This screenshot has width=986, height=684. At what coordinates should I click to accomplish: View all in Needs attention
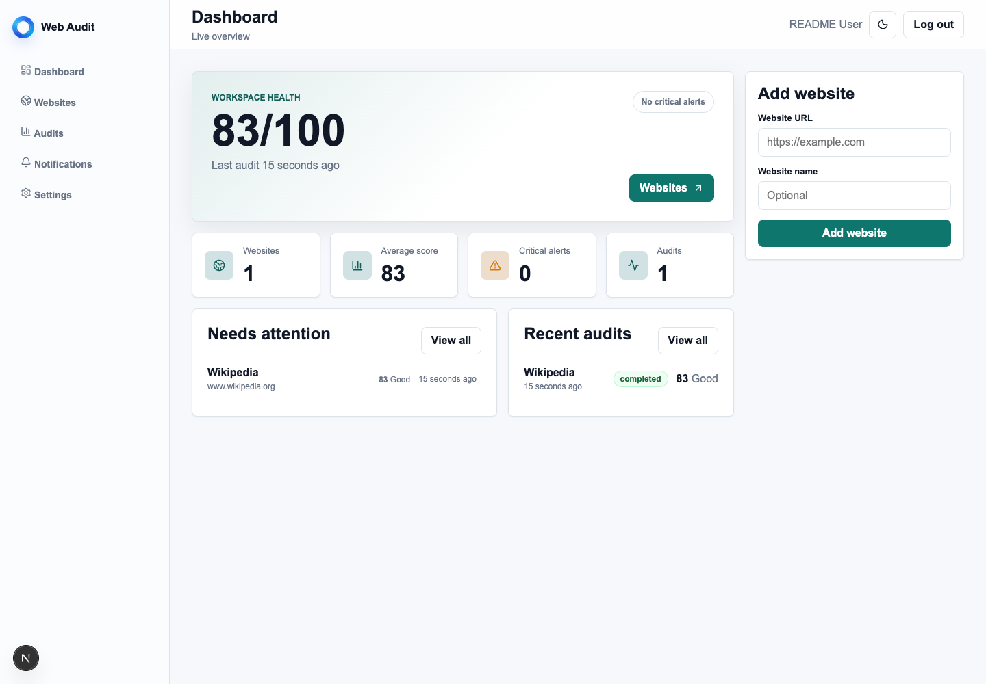(451, 341)
